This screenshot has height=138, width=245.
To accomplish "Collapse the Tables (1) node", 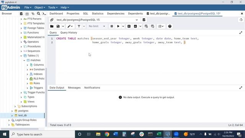I will 21,56.
